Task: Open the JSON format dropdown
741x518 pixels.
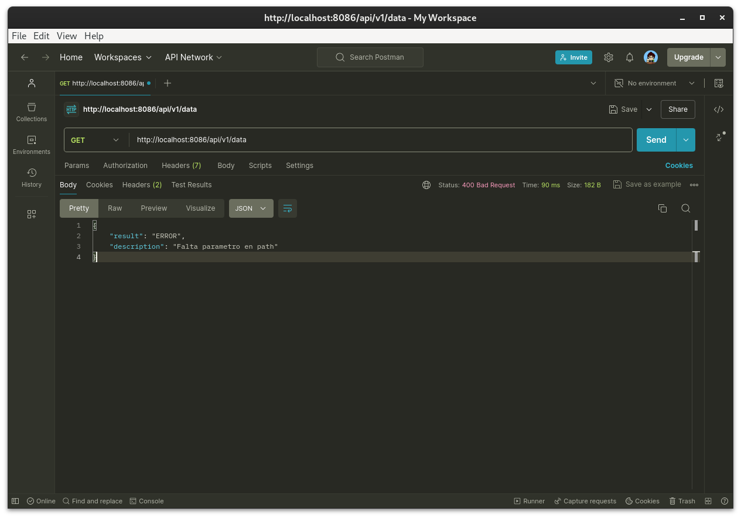Action: pos(251,208)
